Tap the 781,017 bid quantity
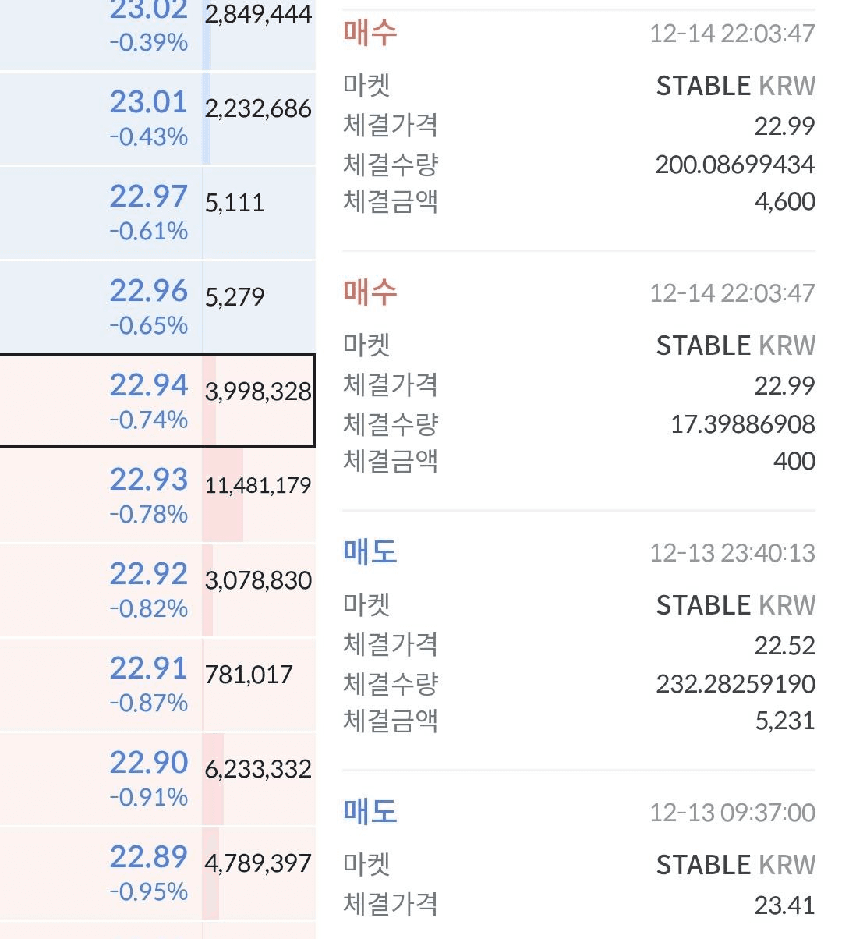This screenshot has width=842, height=939. 249,675
